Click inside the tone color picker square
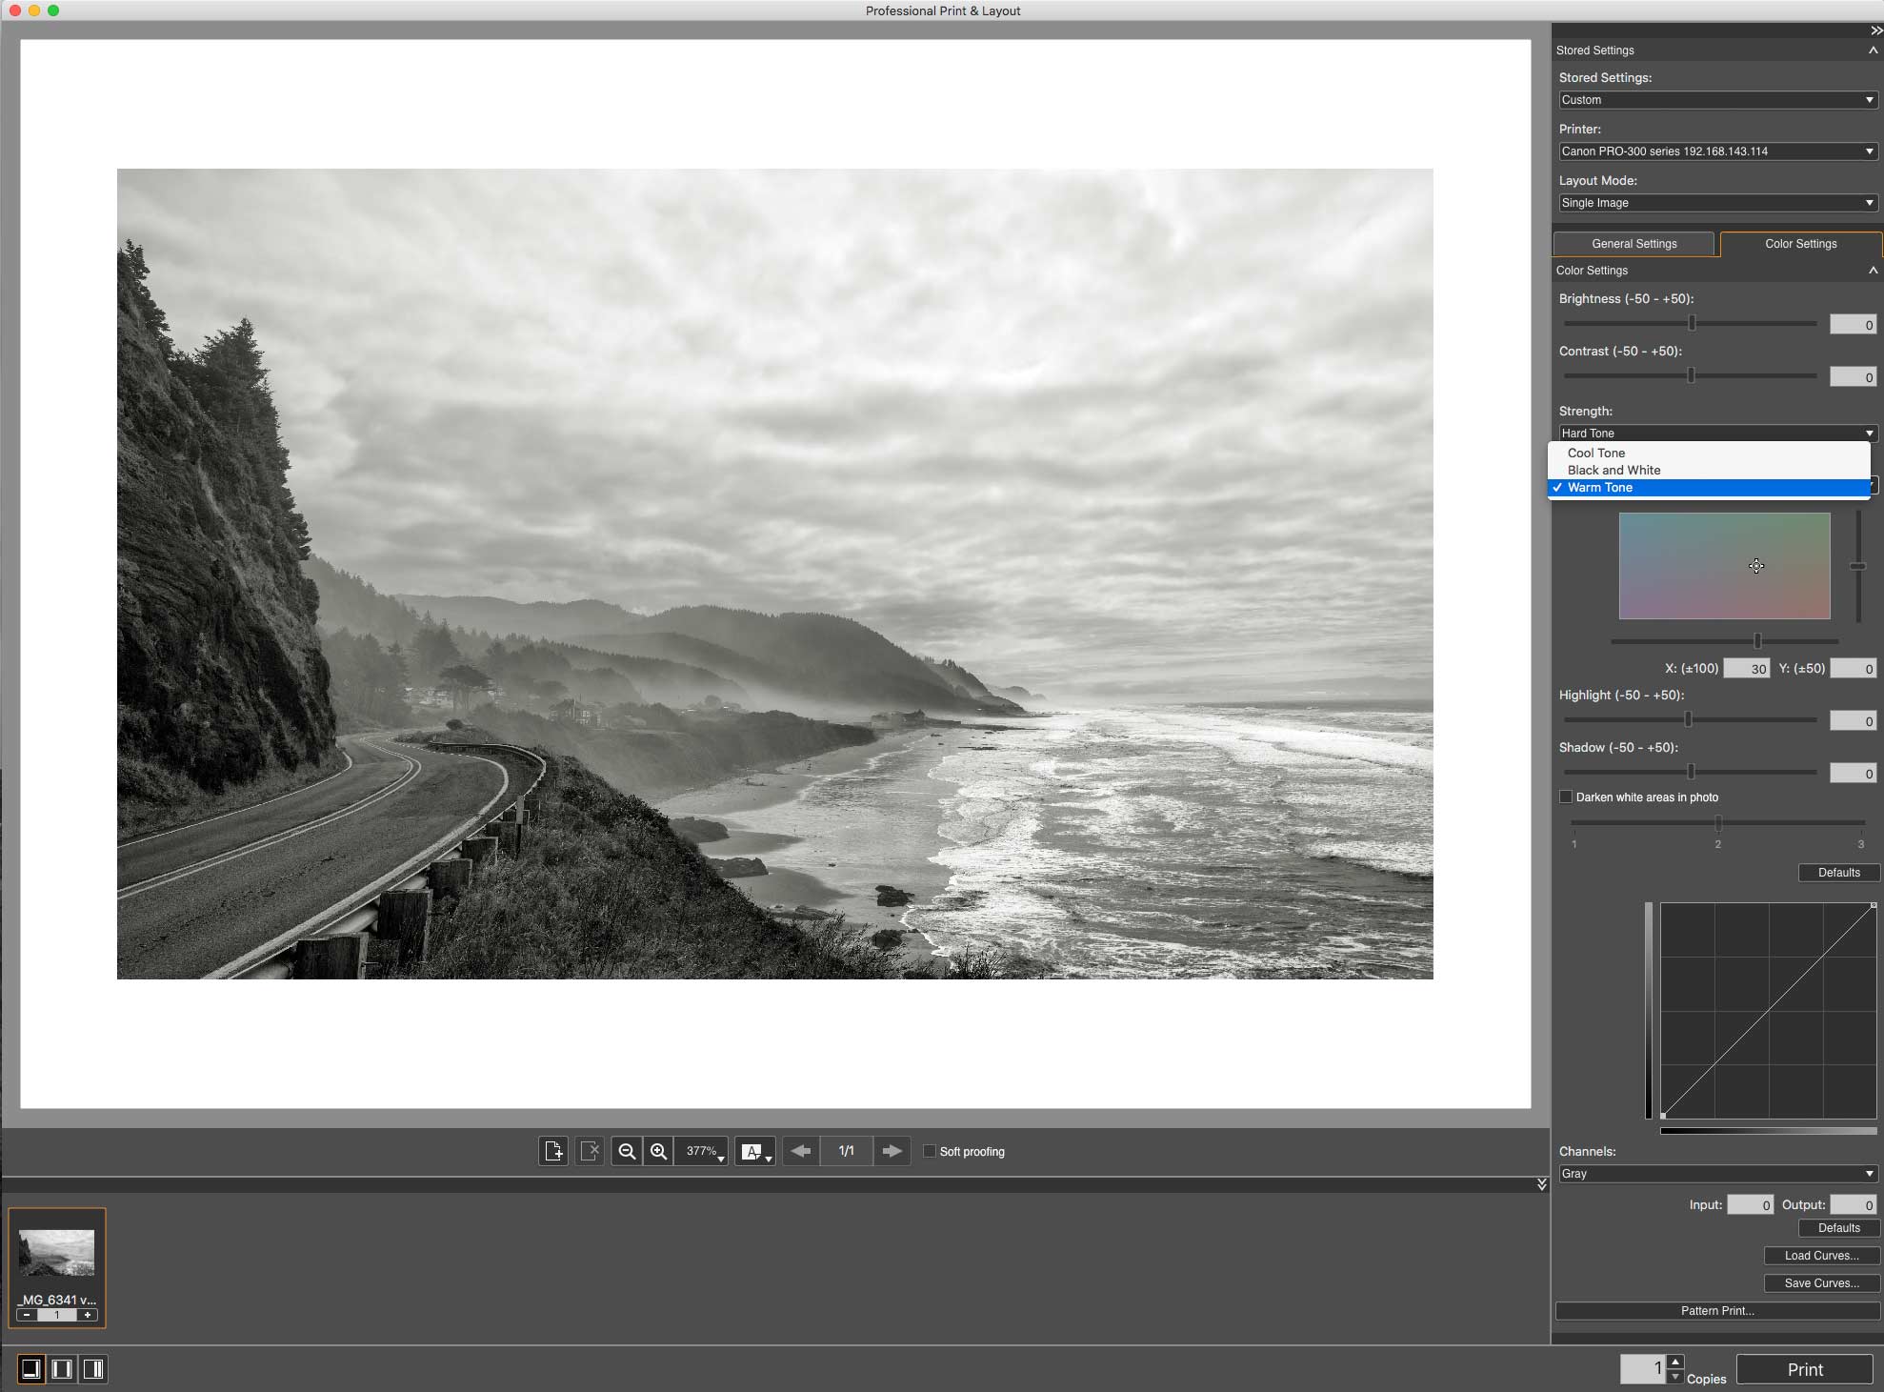The image size is (1884, 1392). pyautogui.click(x=1724, y=566)
